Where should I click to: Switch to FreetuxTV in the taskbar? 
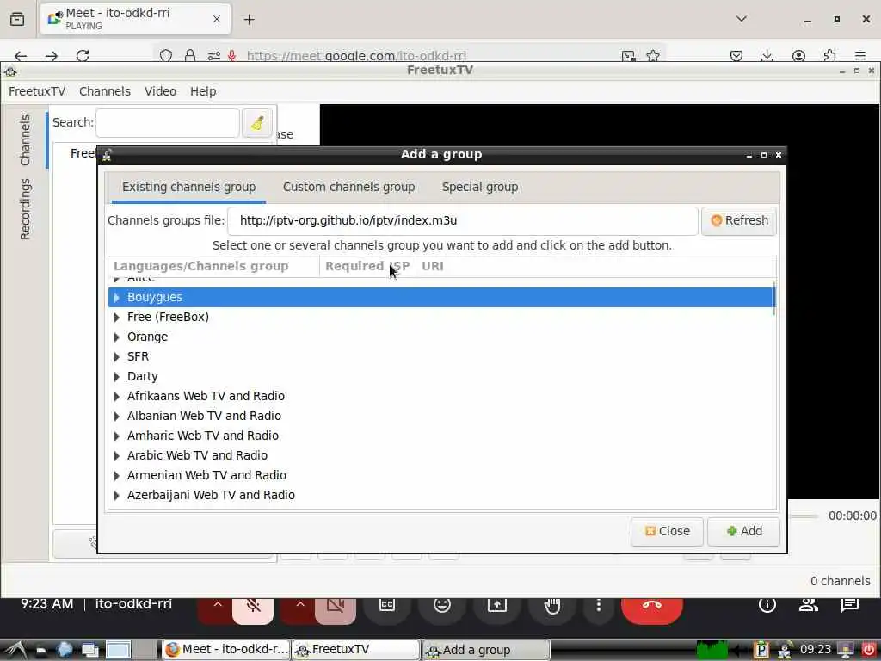[357, 649]
